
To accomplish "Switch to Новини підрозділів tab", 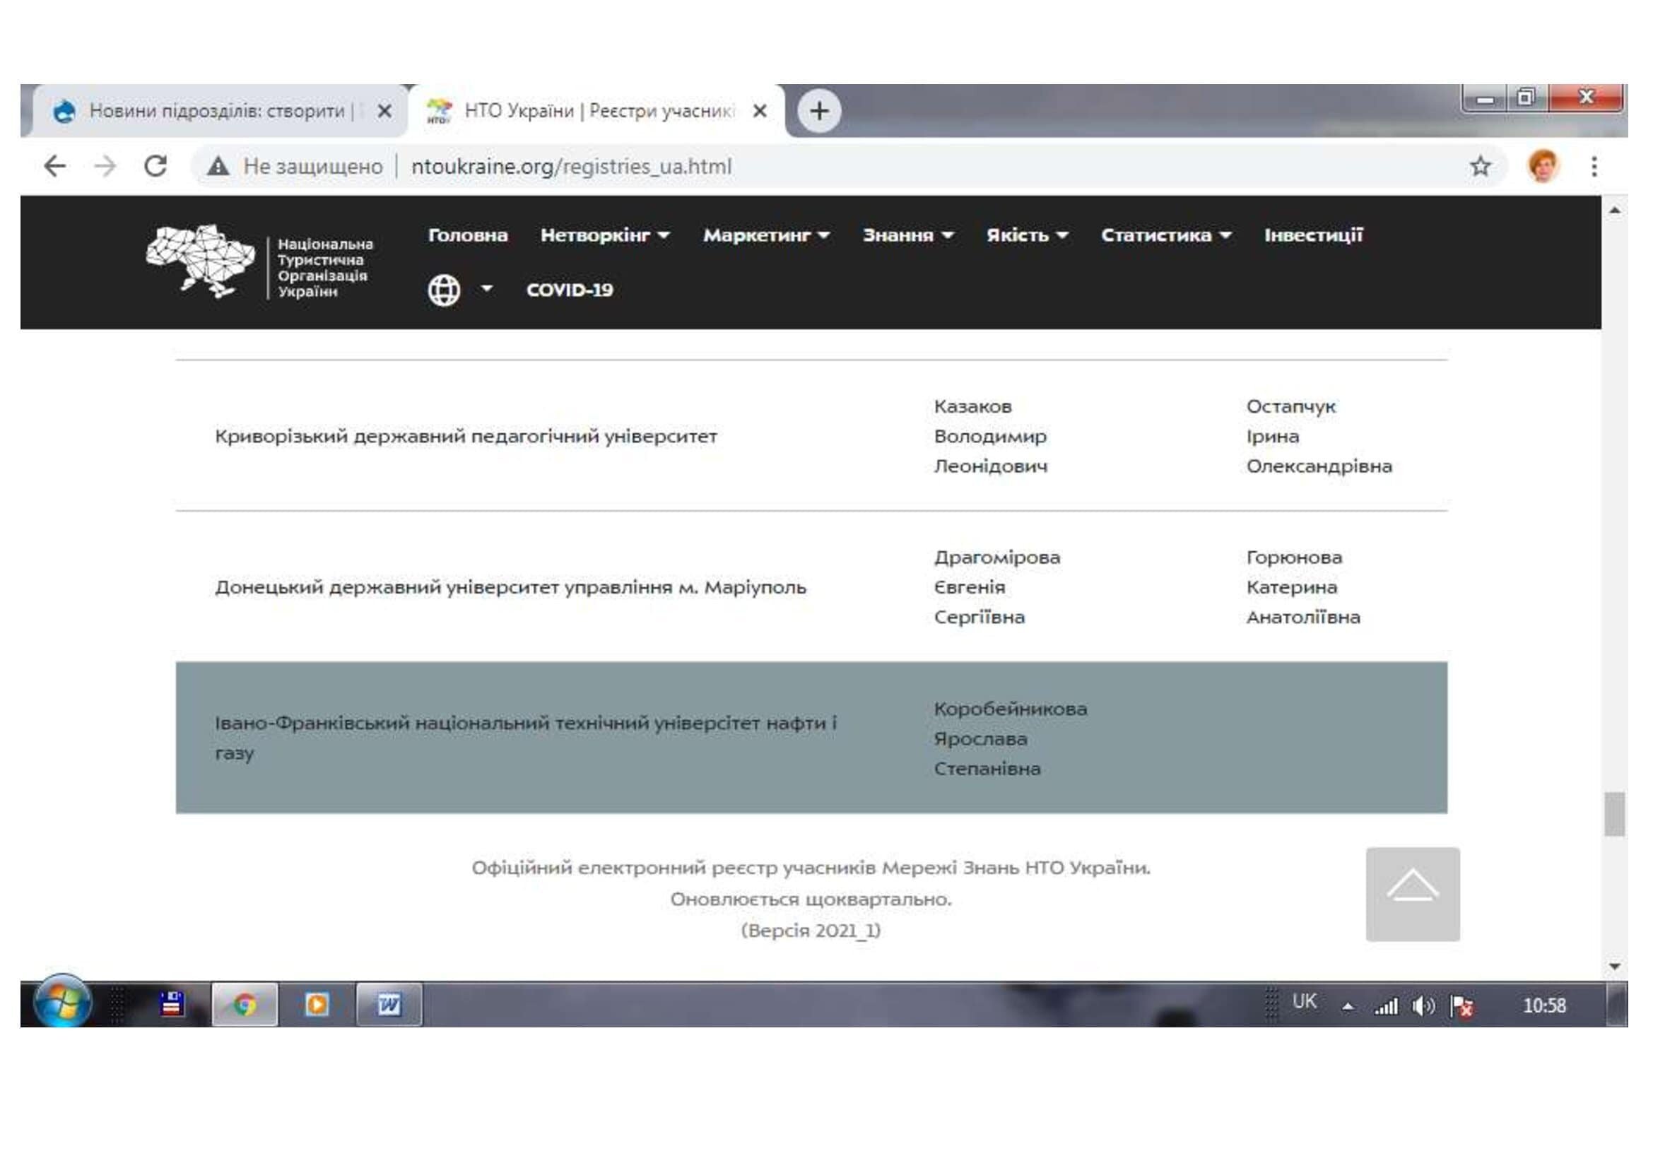I will pyautogui.click(x=216, y=111).
